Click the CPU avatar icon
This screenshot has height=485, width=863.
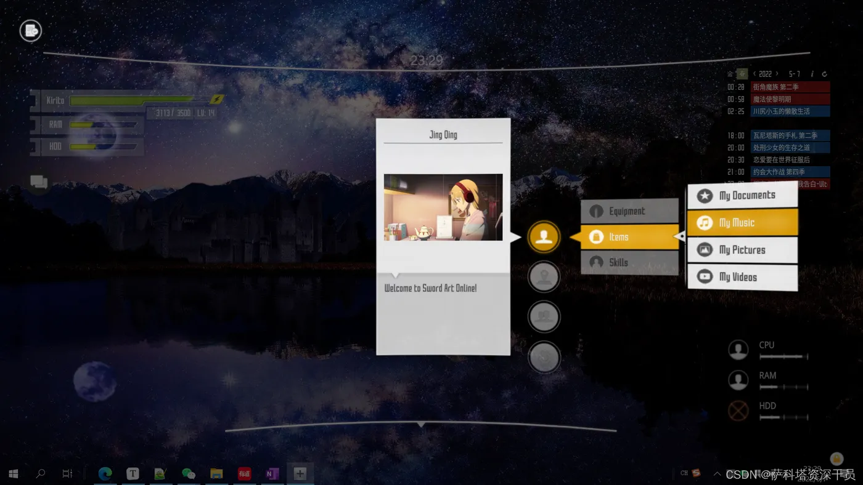pos(738,350)
